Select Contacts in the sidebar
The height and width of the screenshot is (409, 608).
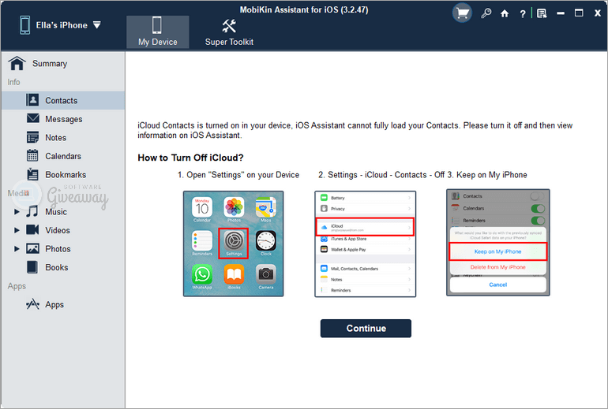pos(63,101)
